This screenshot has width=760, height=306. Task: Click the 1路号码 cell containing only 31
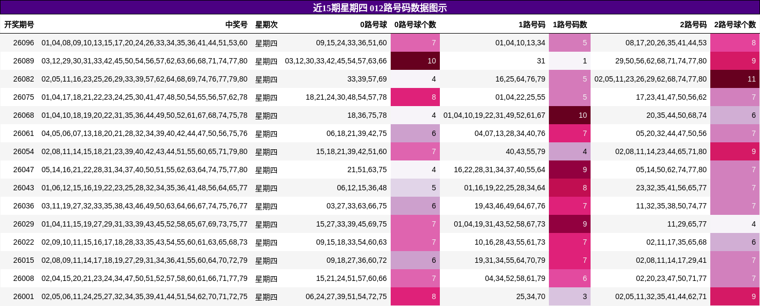point(541,61)
